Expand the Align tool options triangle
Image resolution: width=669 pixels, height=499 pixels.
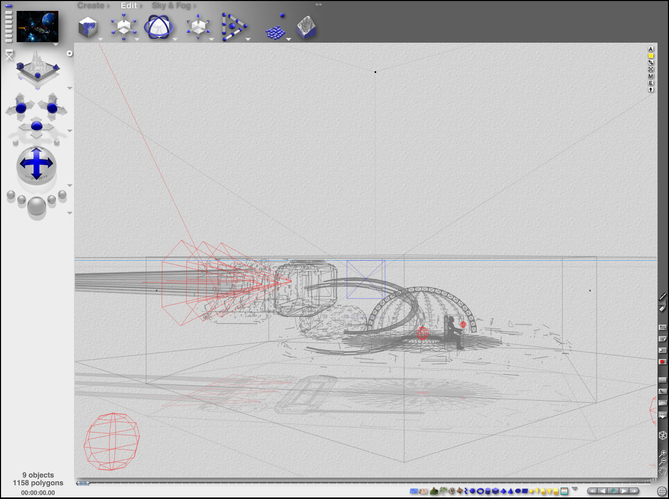click(248, 40)
